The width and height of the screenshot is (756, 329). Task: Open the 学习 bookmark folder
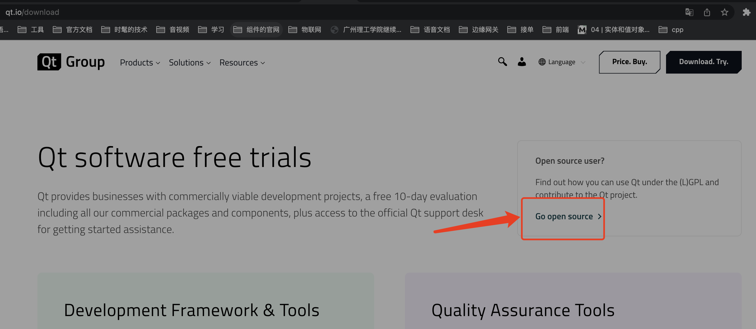(x=211, y=30)
